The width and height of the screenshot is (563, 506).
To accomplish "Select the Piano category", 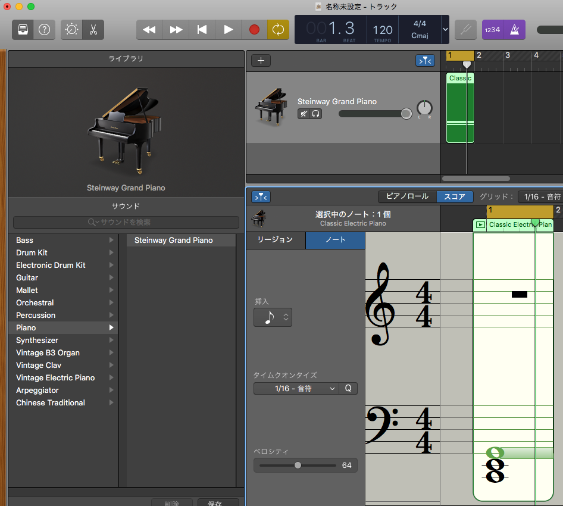I will 63,327.
